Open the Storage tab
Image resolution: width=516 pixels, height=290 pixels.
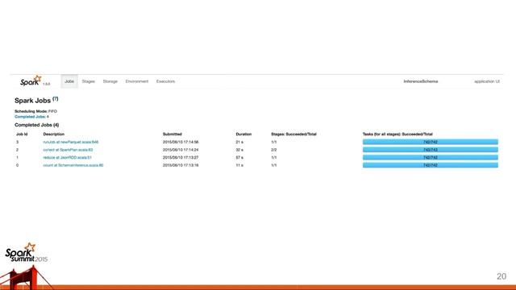pyautogui.click(x=110, y=81)
